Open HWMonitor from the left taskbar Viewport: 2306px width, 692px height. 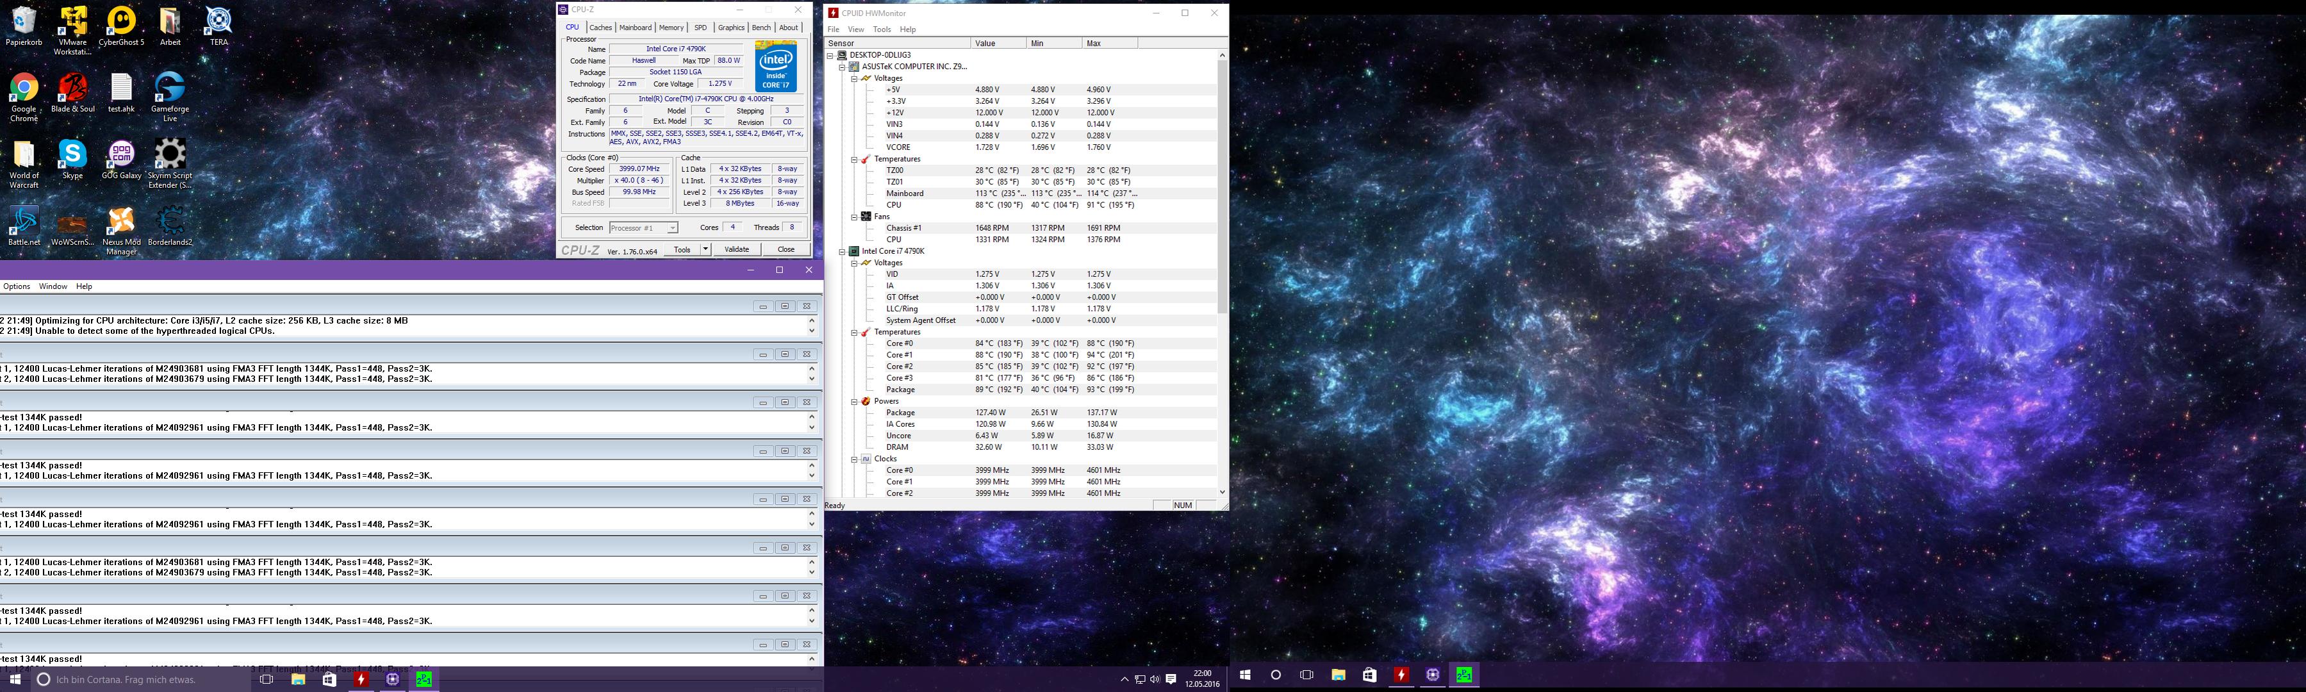click(361, 679)
